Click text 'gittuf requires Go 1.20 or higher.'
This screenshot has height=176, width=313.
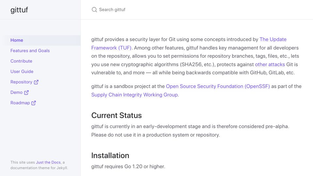pos(128,167)
